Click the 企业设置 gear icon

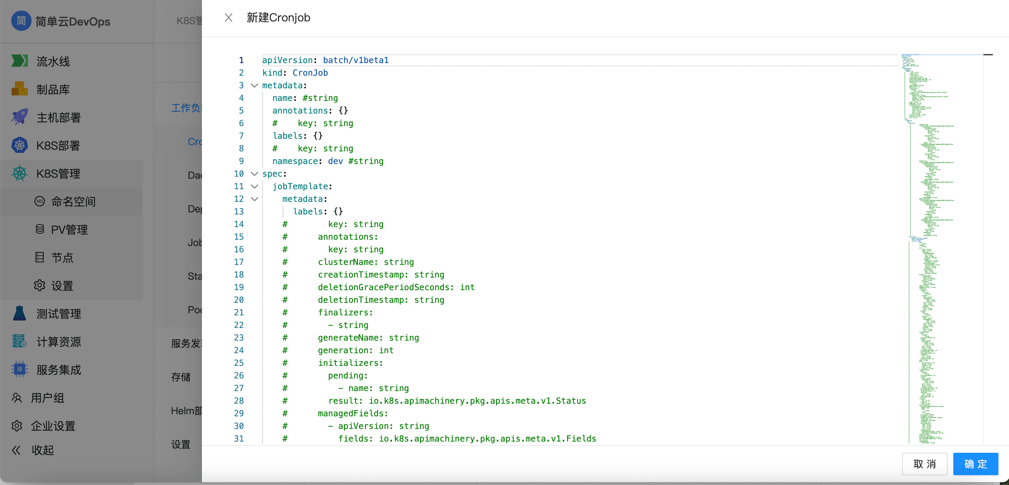(17, 425)
